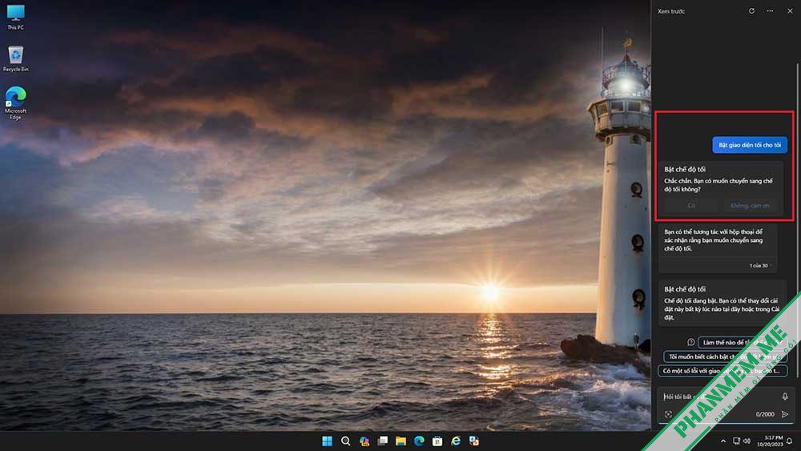
Task: Open the clock showing 5:17 PM
Action: [770, 441]
